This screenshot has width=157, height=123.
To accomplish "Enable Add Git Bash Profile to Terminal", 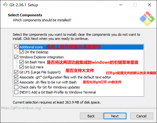I will pos(16,92).
